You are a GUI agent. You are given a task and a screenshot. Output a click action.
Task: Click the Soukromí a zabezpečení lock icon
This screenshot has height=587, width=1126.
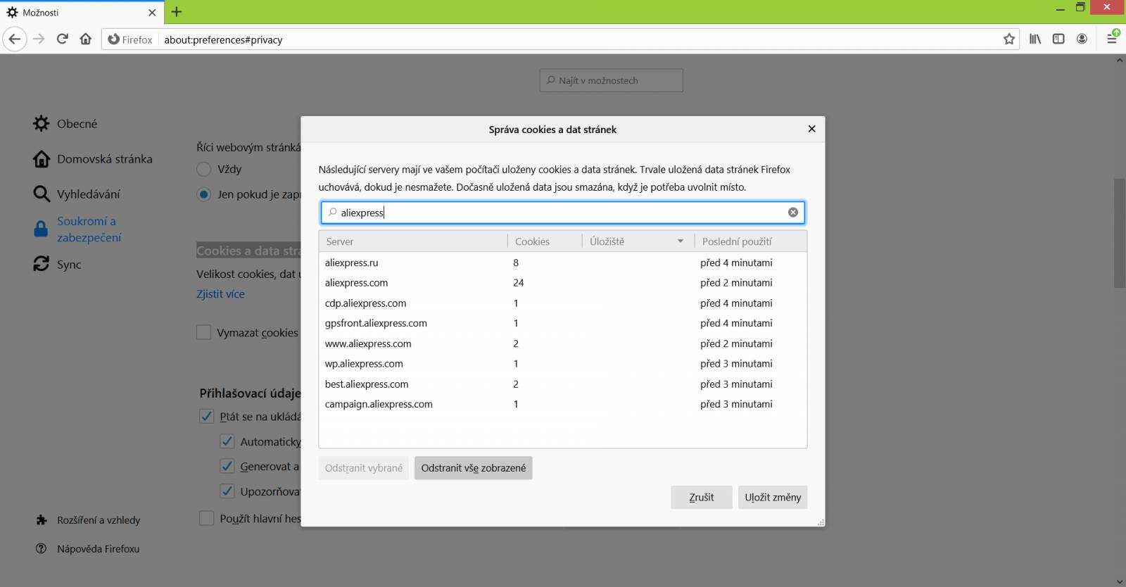pyautogui.click(x=42, y=229)
